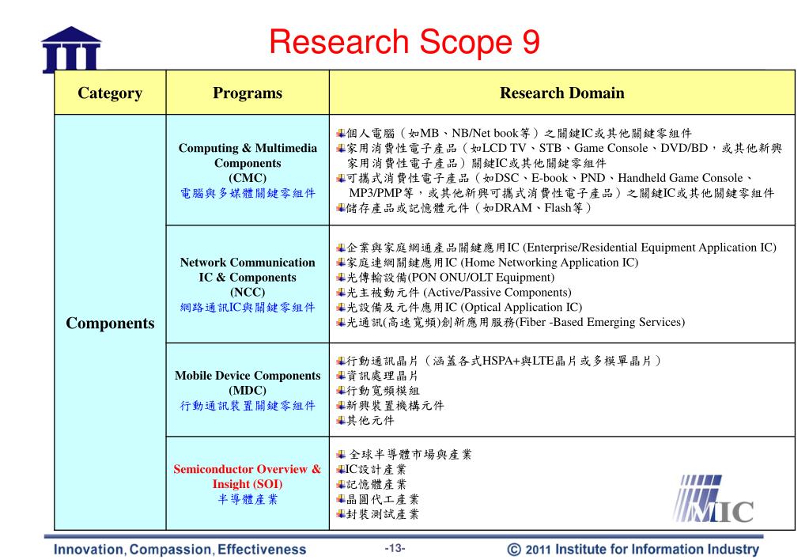Click the 個人電腦 (如MB、NB/Net book等) line
Image resolution: width=809 pixels, height=560 pixels.
[x=519, y=133]
